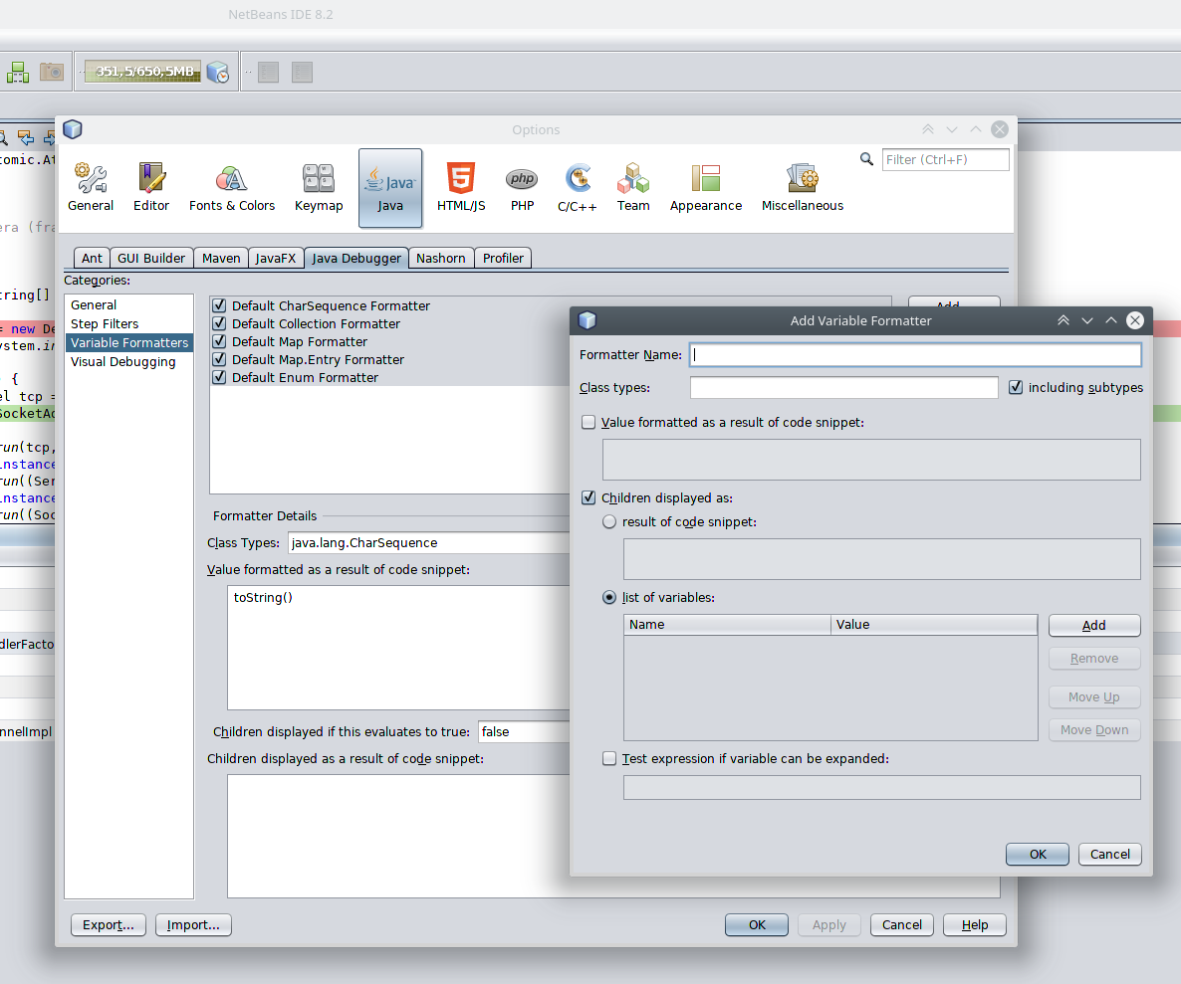Select Visual Debugging category
The width and height of the screenshot is (1181, 984).
point(128,361)
